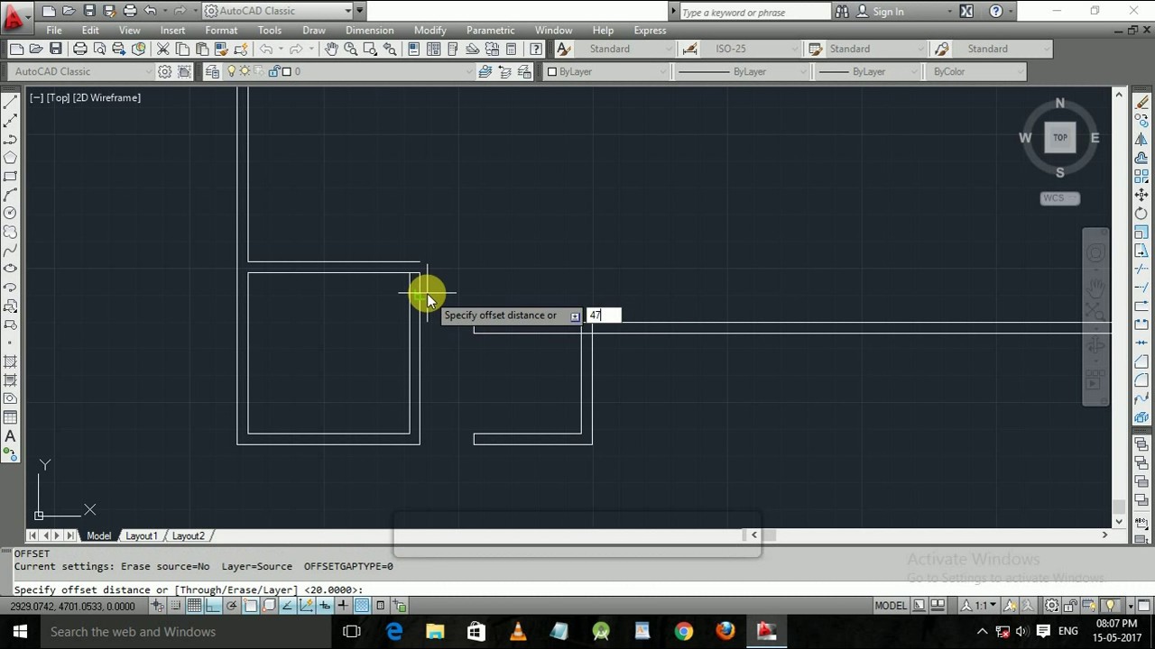This screenshot has height=649, width=1155.
Task: Toggle Quick Properties in status bar
Action: [381, 606]
